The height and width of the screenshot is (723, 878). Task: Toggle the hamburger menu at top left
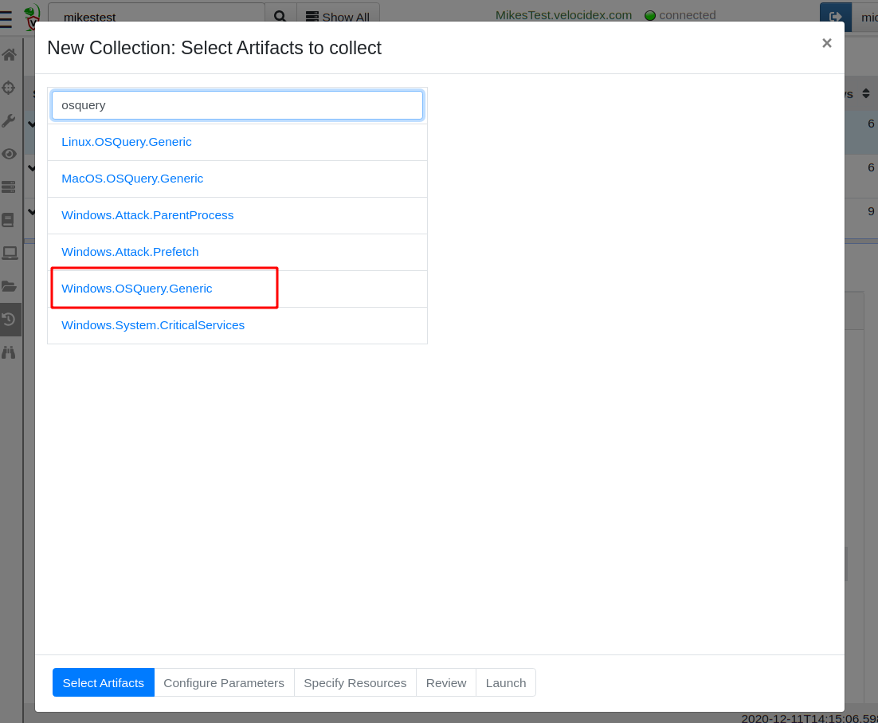pyautogui.click(x=6, y=17)
